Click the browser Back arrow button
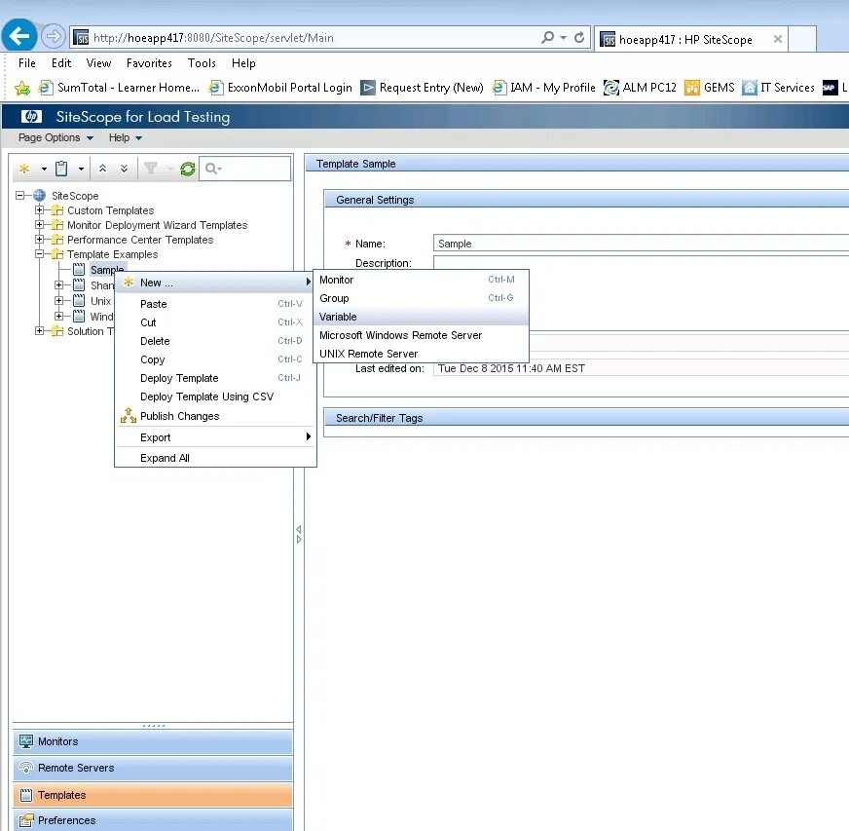 19,36
